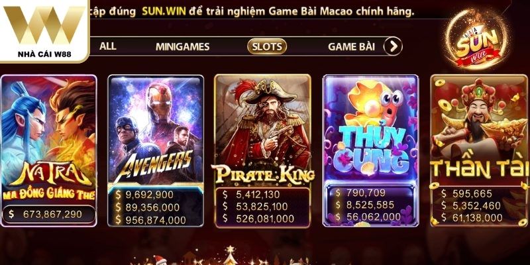Click the Sun Win logo icon
Image resolution: width=530 pixels, height=265 pixels.
point(476,40)
